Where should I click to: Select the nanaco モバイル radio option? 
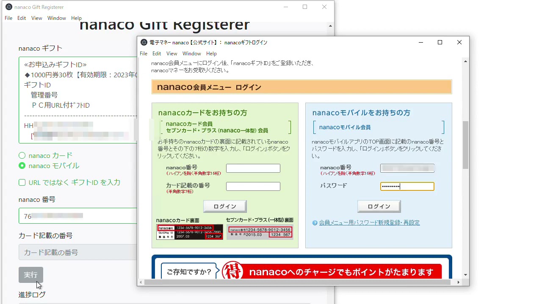click(22, 166)
